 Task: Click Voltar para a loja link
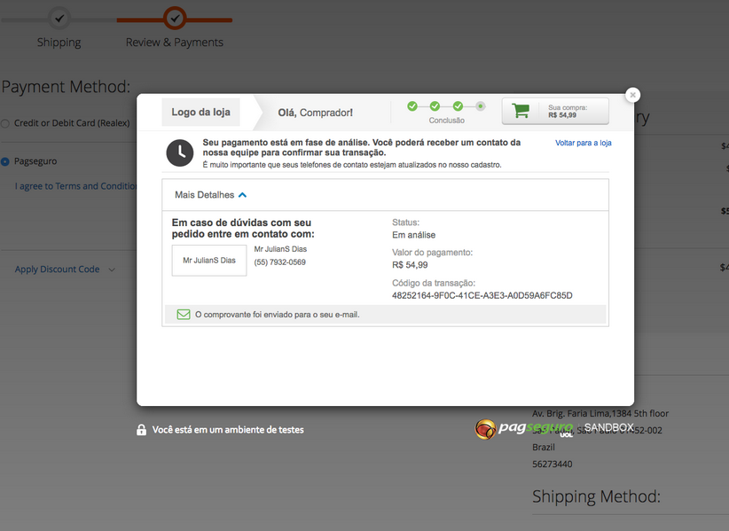583,143
